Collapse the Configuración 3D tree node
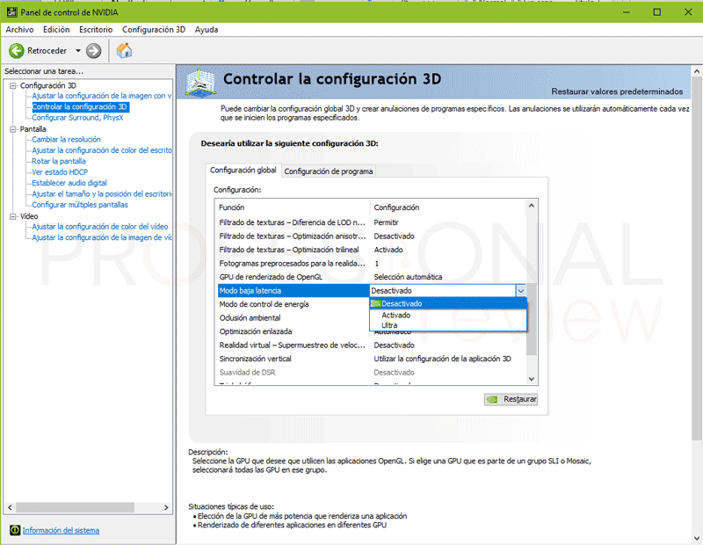Viewport: 703px width, 545px height. click(x=13, y=85)
